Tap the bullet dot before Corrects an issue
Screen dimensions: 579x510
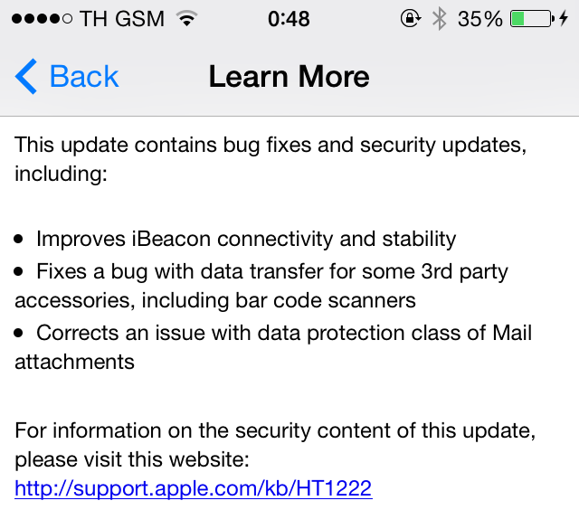[18, 333]
